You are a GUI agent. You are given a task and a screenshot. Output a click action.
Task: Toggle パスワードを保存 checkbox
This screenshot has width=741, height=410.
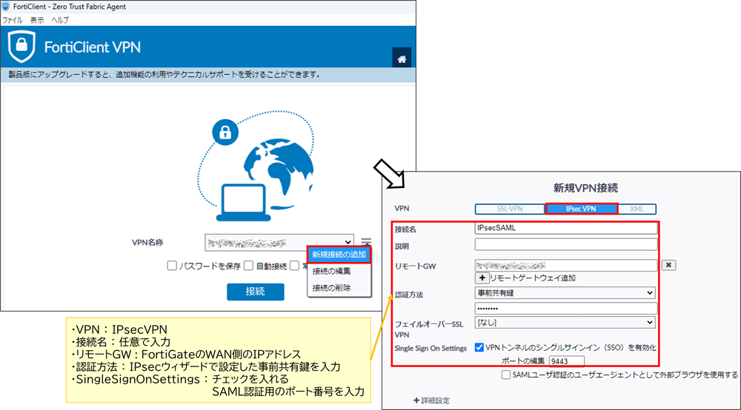pyautogui.click(x=172, y=266)
